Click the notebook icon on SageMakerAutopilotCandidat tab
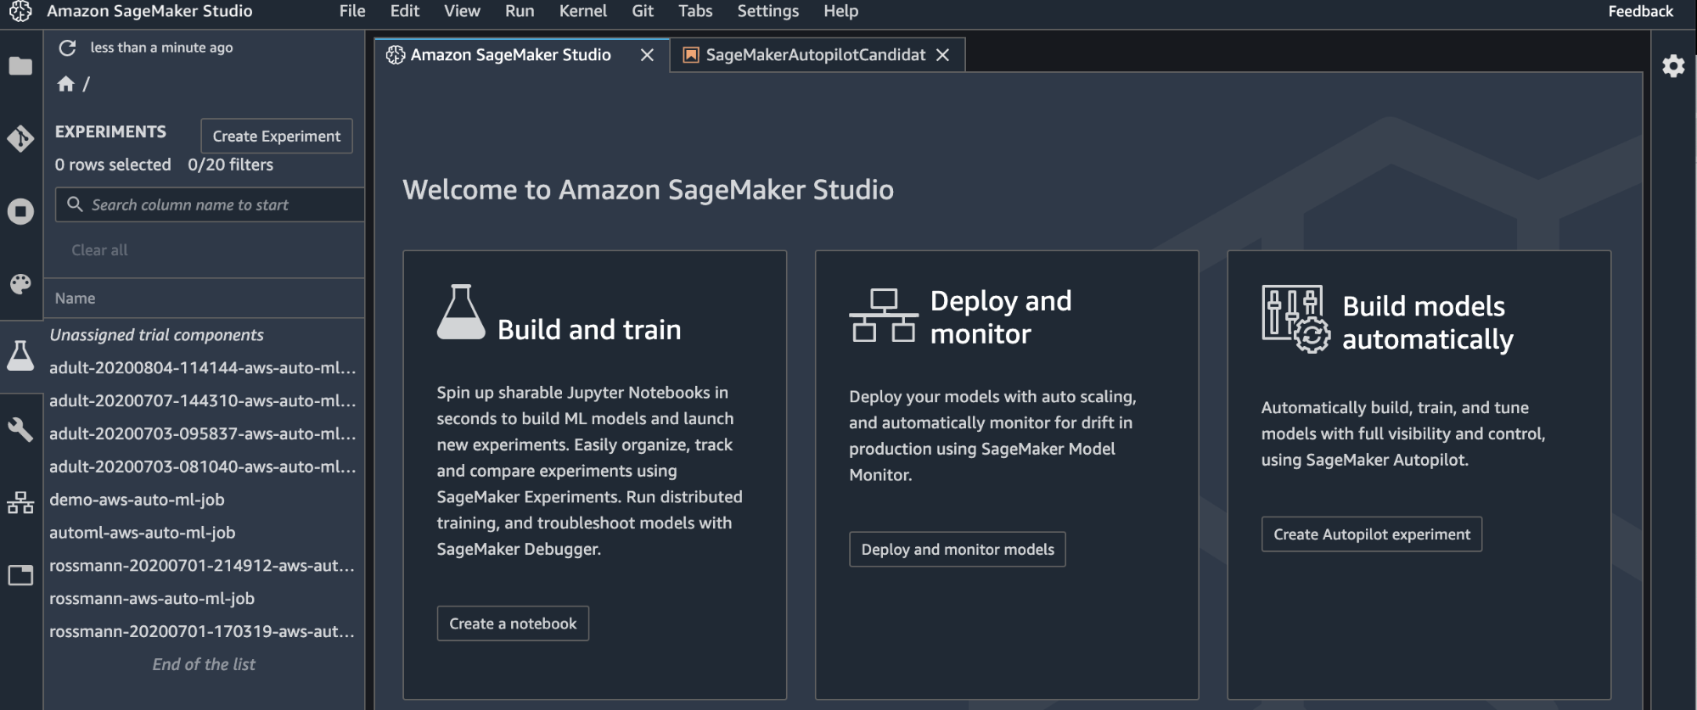Screen dimensions: 1697x710 691,55
